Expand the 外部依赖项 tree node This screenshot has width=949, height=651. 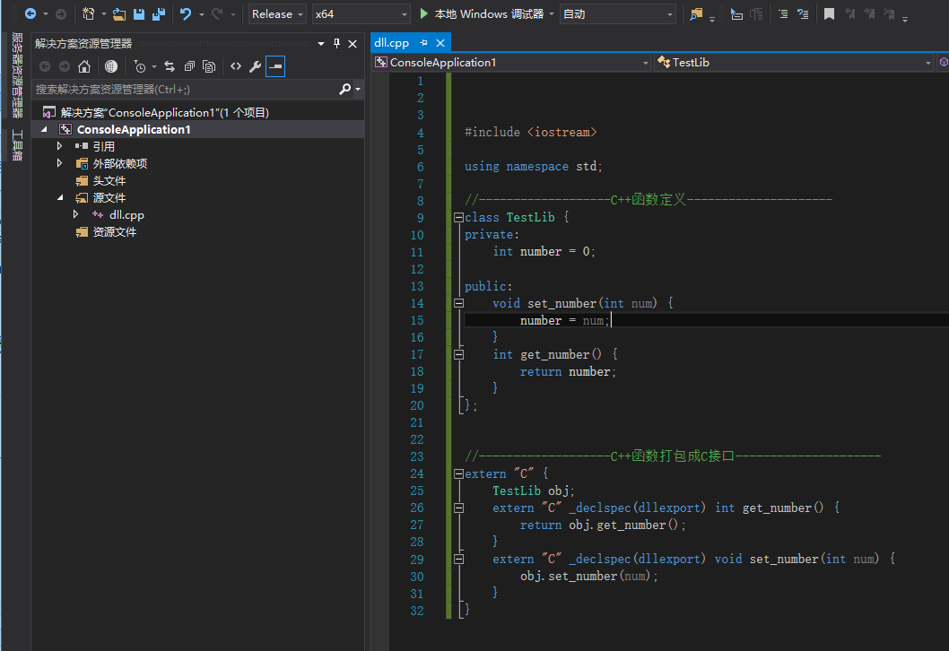tap(60, 163)
